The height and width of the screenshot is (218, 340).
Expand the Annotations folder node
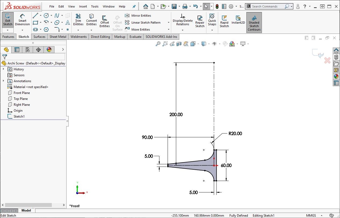(3, 81)
